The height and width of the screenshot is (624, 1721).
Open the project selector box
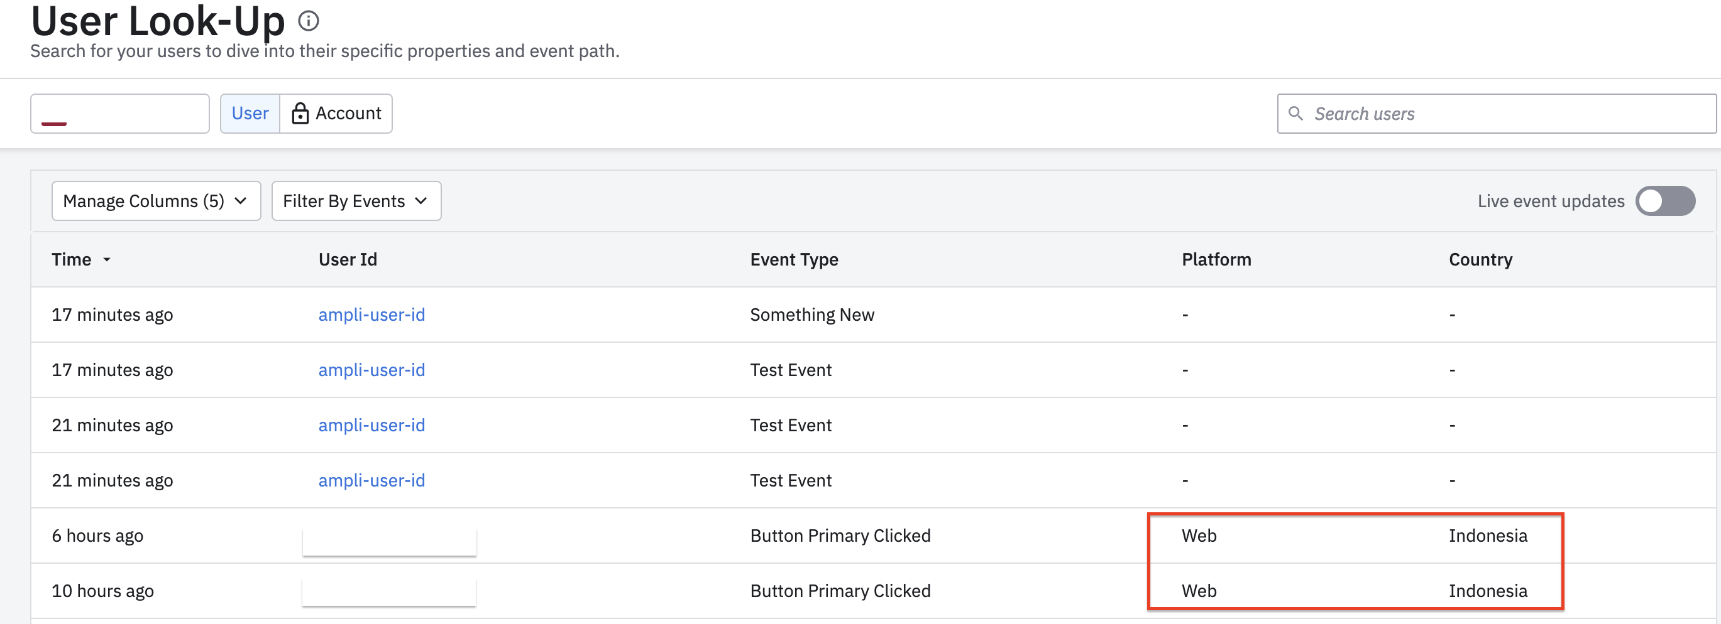pos(119,114)
